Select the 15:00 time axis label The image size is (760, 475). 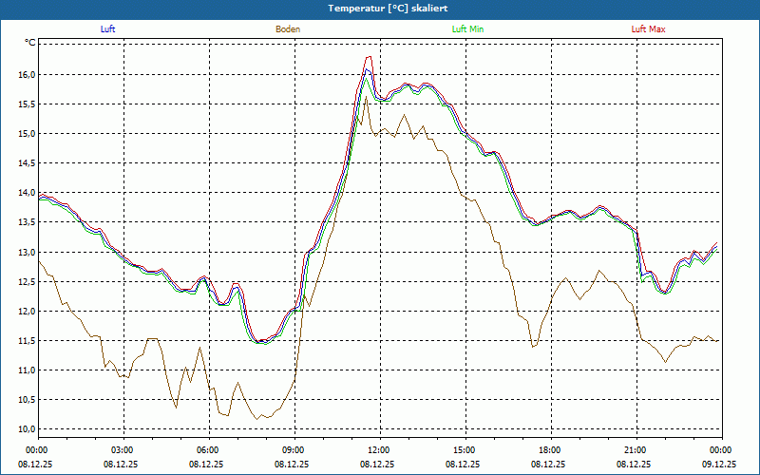465,450
